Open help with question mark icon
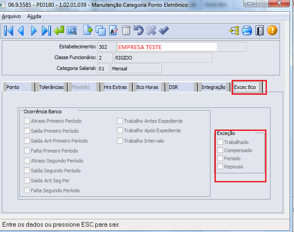 pyautogui.click(x=272, y=30)
